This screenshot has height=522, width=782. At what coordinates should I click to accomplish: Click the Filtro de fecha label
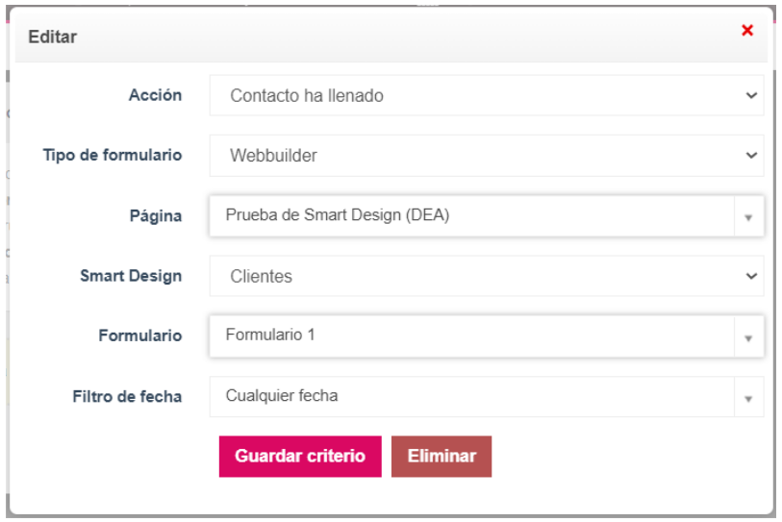pyautogui.click(x=127, y=396)
